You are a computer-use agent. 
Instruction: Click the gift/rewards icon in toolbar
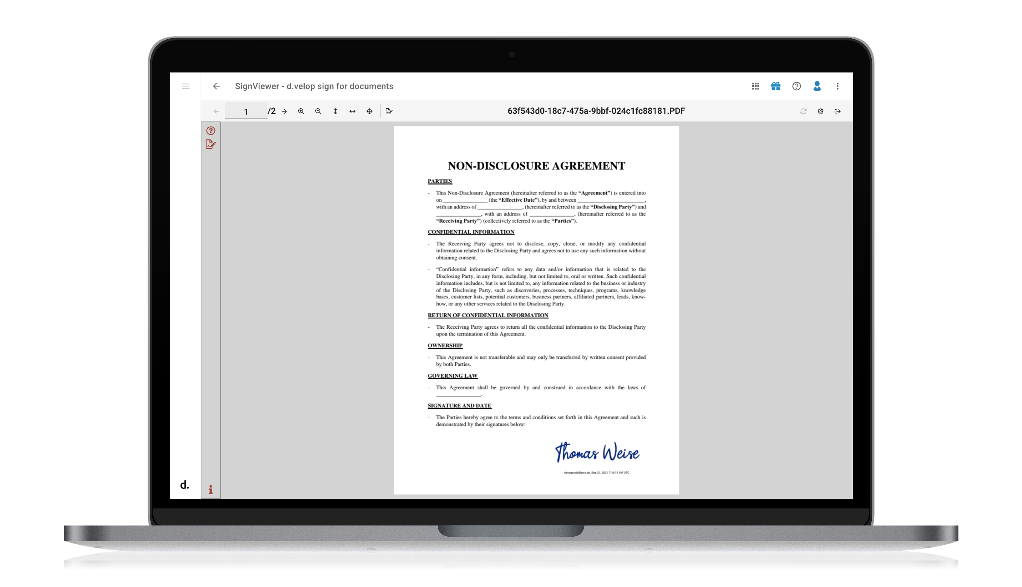coord(776,86)
